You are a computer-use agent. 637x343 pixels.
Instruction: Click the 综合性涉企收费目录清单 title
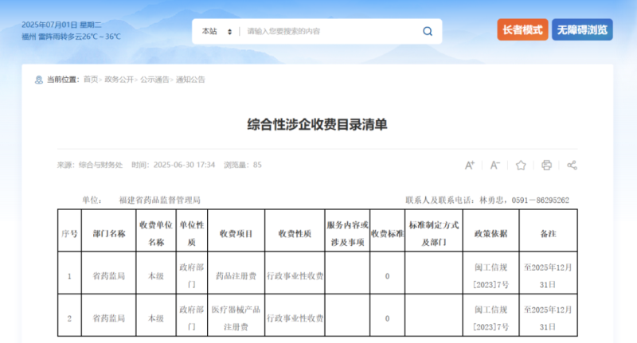click(318, 124)
